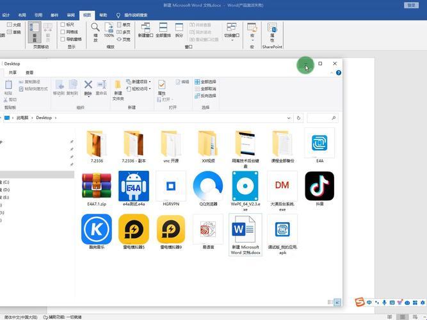Switch to 大纲 outline view in Word
427x320 pixels.
[13, 25]
